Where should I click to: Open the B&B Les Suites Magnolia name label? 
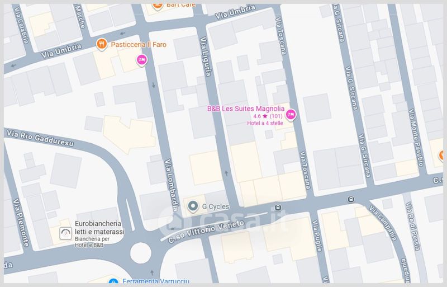(246, 109)
